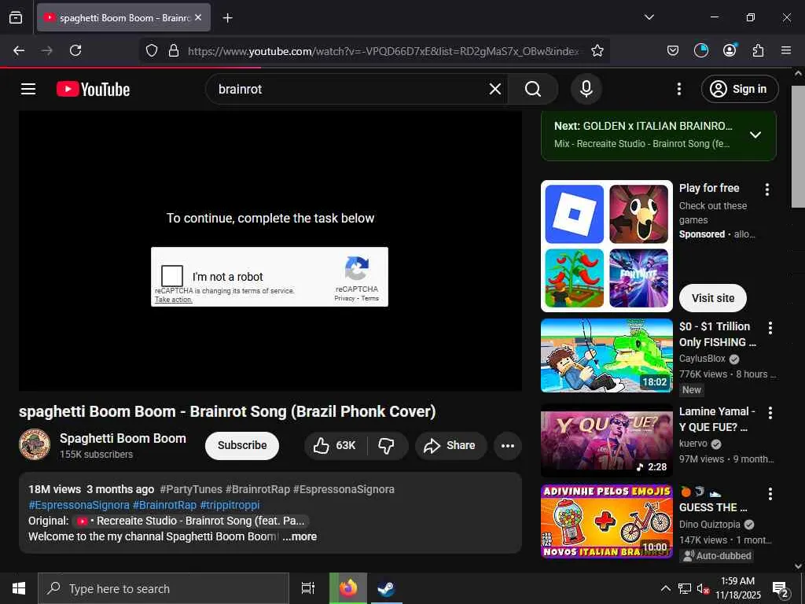The image size is (805, 604).
Task: Go to the YouTube home logo
Action: tap(93, 89)
